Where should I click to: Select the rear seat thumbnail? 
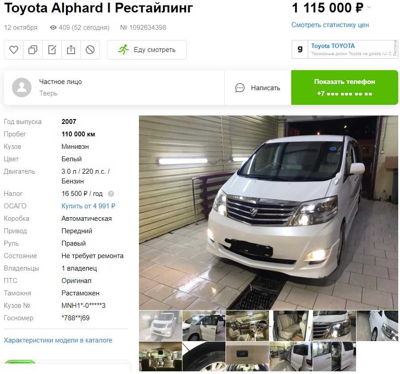coord(291,326)
